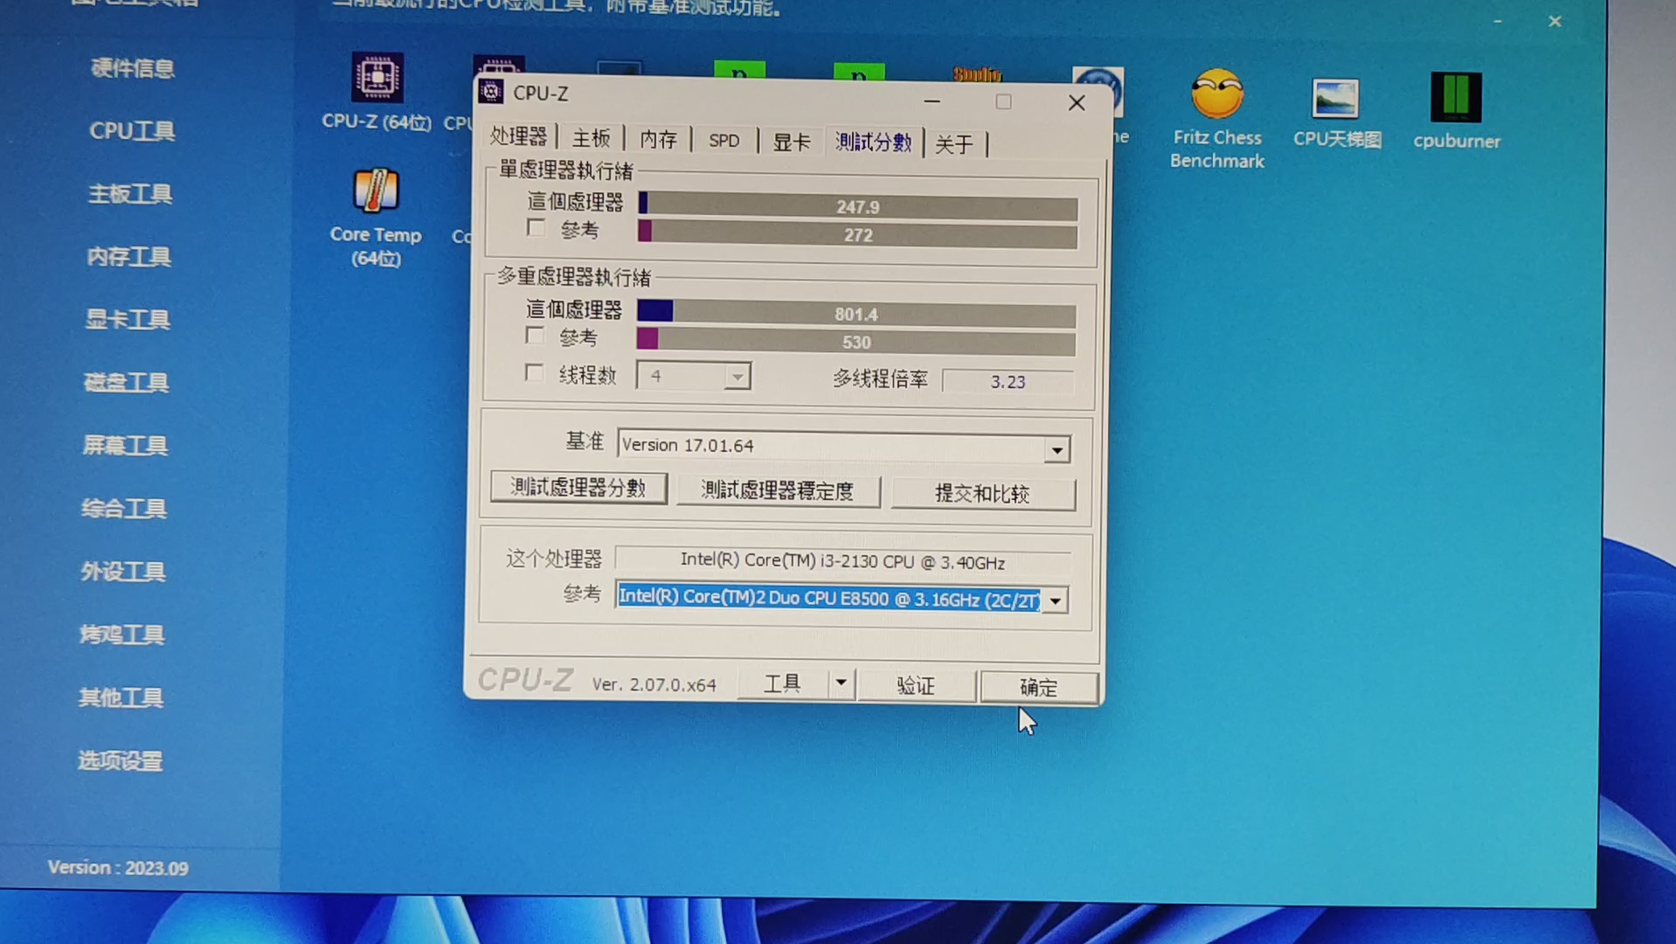Click the Version : 2023.09 text
The width and height of the screenshot is (1676, 944).
coord(118,868)
